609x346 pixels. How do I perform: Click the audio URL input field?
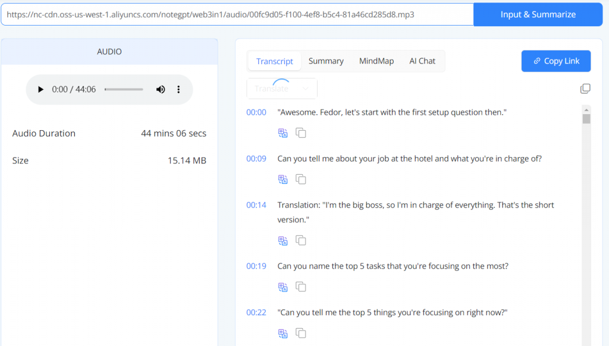pos(237,14)
